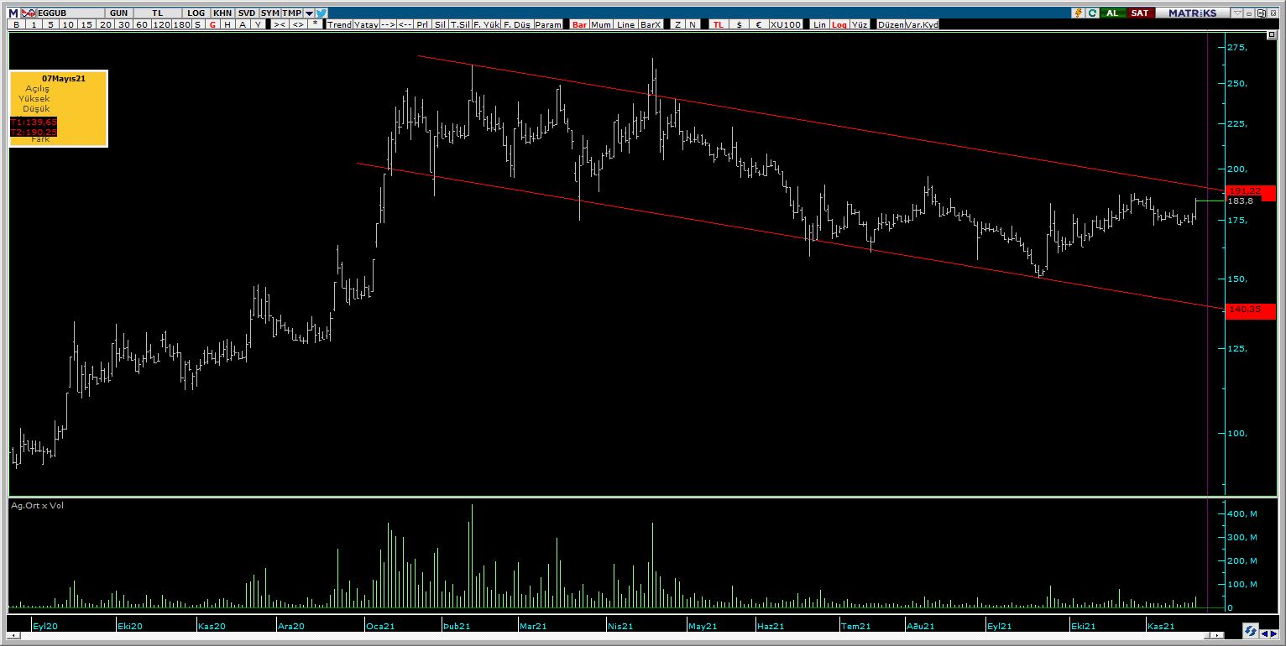Viewport: 1286px width, 646px height.
Task: Switch chart type to Line
Action: point(626,25)
